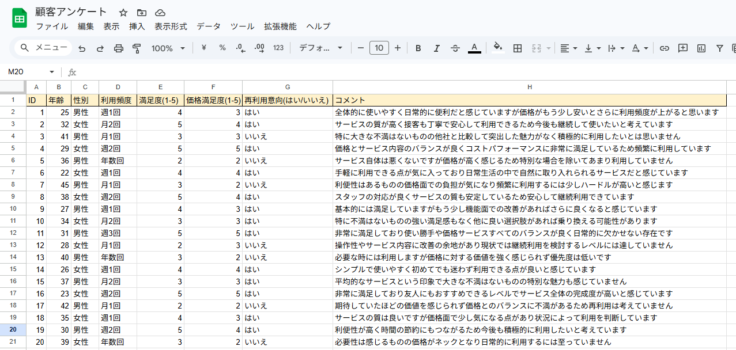Open the データ menu
The height and width of the screenshot is (350, 736).
[x=209, y=26]
